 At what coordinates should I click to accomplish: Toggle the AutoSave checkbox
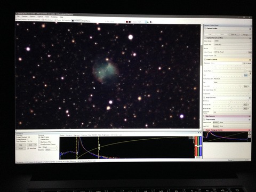pos(28,148)
